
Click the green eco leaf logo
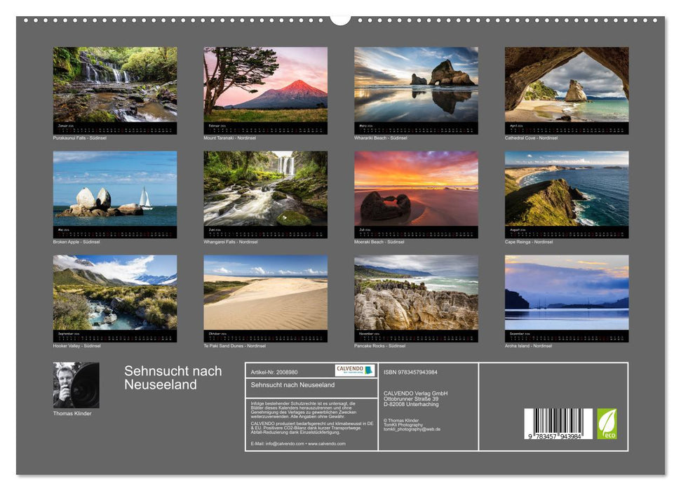(x=607, y=424)
